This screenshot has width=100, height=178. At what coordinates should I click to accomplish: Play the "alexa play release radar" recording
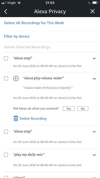[x=16, y=78]
